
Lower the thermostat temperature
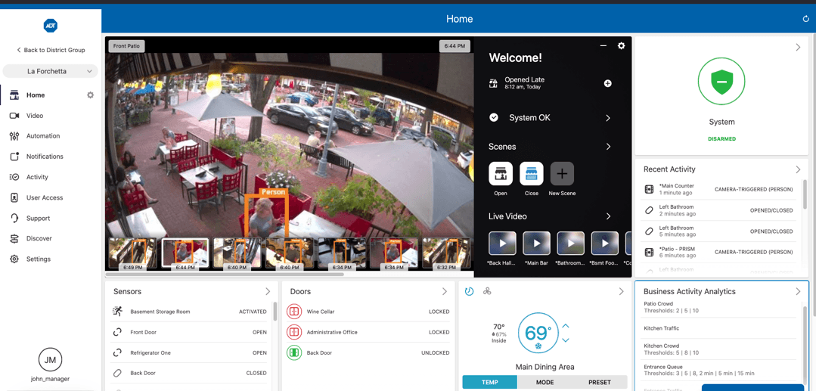(x=566, y=340)
